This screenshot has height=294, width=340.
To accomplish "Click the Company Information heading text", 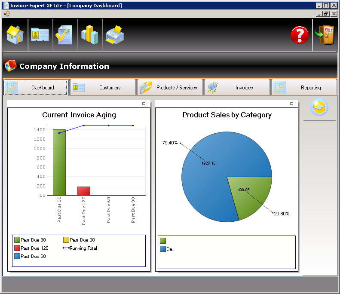I will click(64, 66).
